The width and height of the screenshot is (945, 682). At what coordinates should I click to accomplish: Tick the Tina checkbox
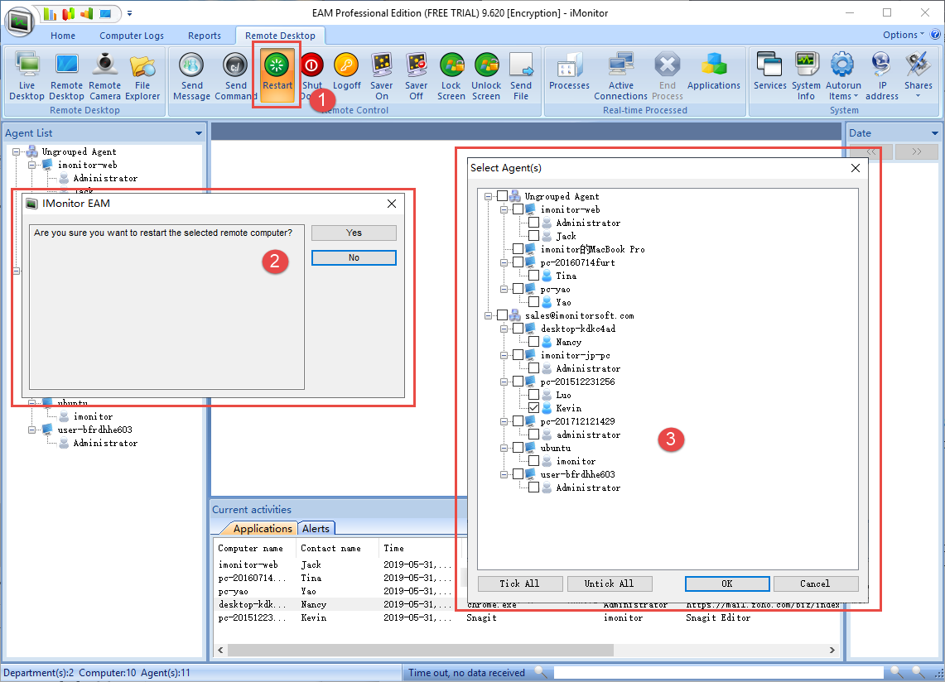[533, 276]
